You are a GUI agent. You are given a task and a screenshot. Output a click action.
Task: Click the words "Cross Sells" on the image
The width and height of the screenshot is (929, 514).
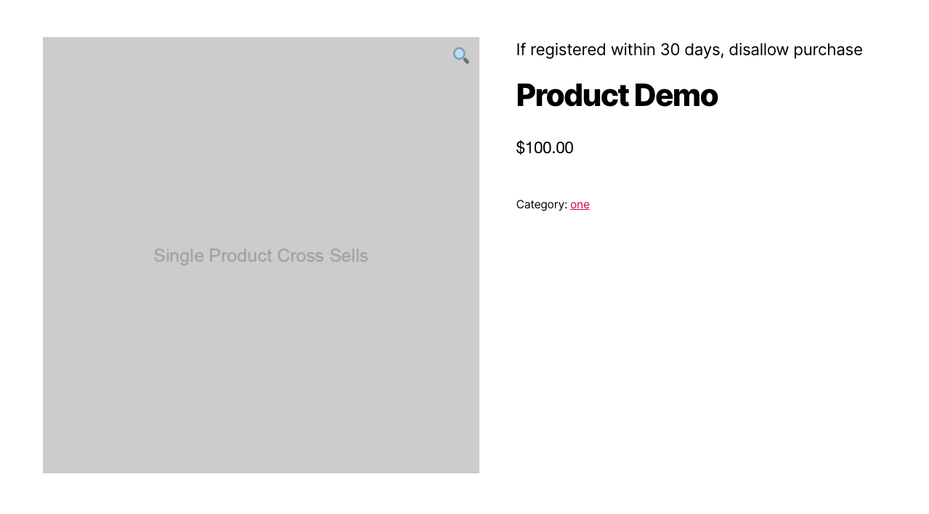pos(322,256)
